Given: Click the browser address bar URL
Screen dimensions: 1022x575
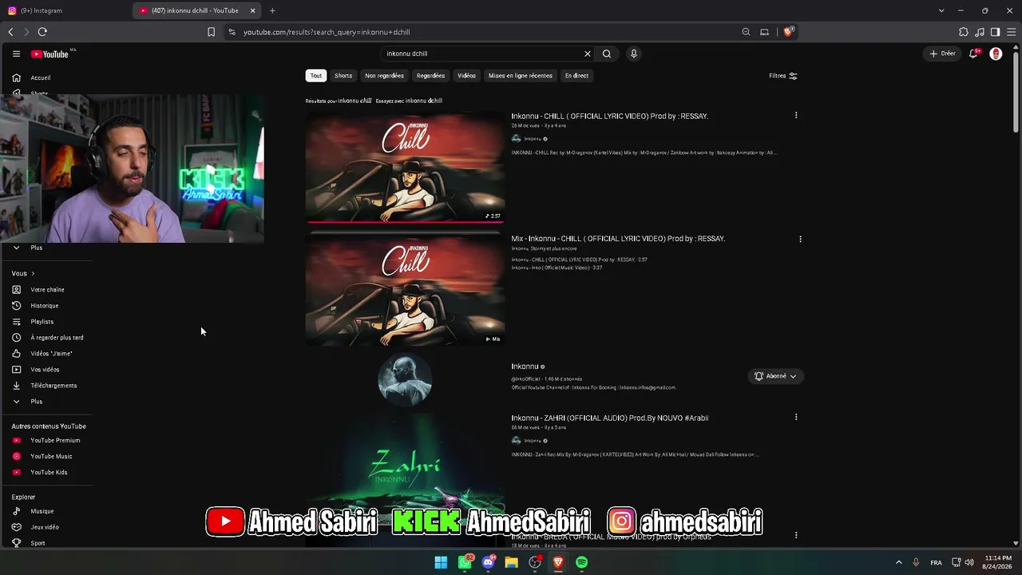Looking at the screenshot, I should coord(327,32).
